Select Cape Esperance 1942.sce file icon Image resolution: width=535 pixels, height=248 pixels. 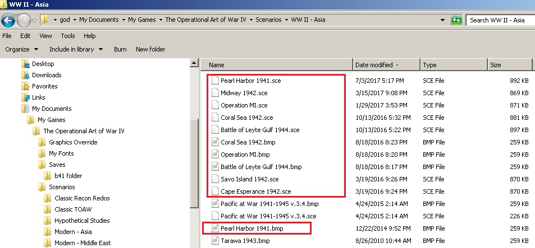[x=215, y=191]
